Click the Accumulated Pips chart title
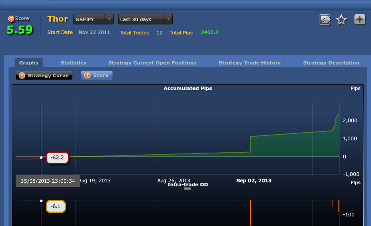Screen dimensions: 371x226 click(x=188, y=88)
